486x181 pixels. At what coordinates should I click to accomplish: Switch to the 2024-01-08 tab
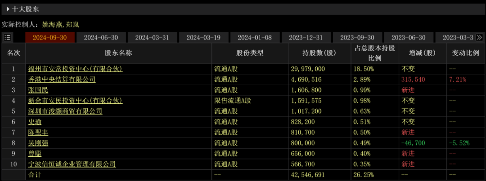click(255, 38)
